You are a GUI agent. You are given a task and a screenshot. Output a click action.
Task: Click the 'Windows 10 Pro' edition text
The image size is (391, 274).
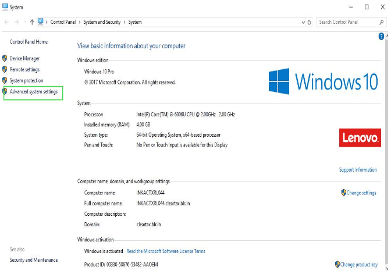click(x=99, y=72)
